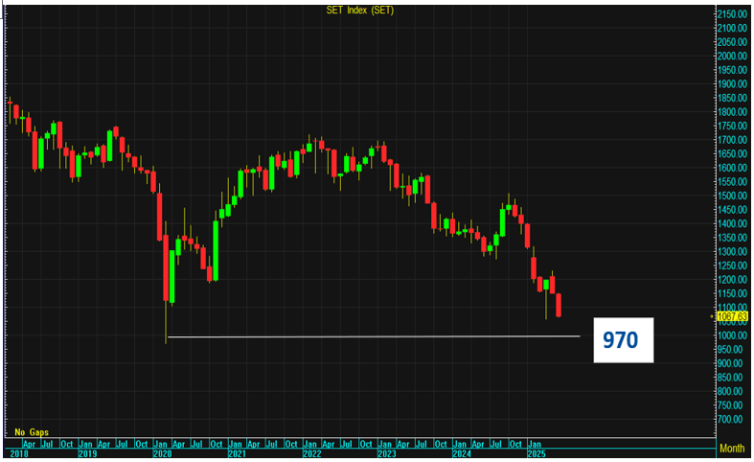Click the 2150.00 price axis label
754x462 pixels.
click(732, 14)
